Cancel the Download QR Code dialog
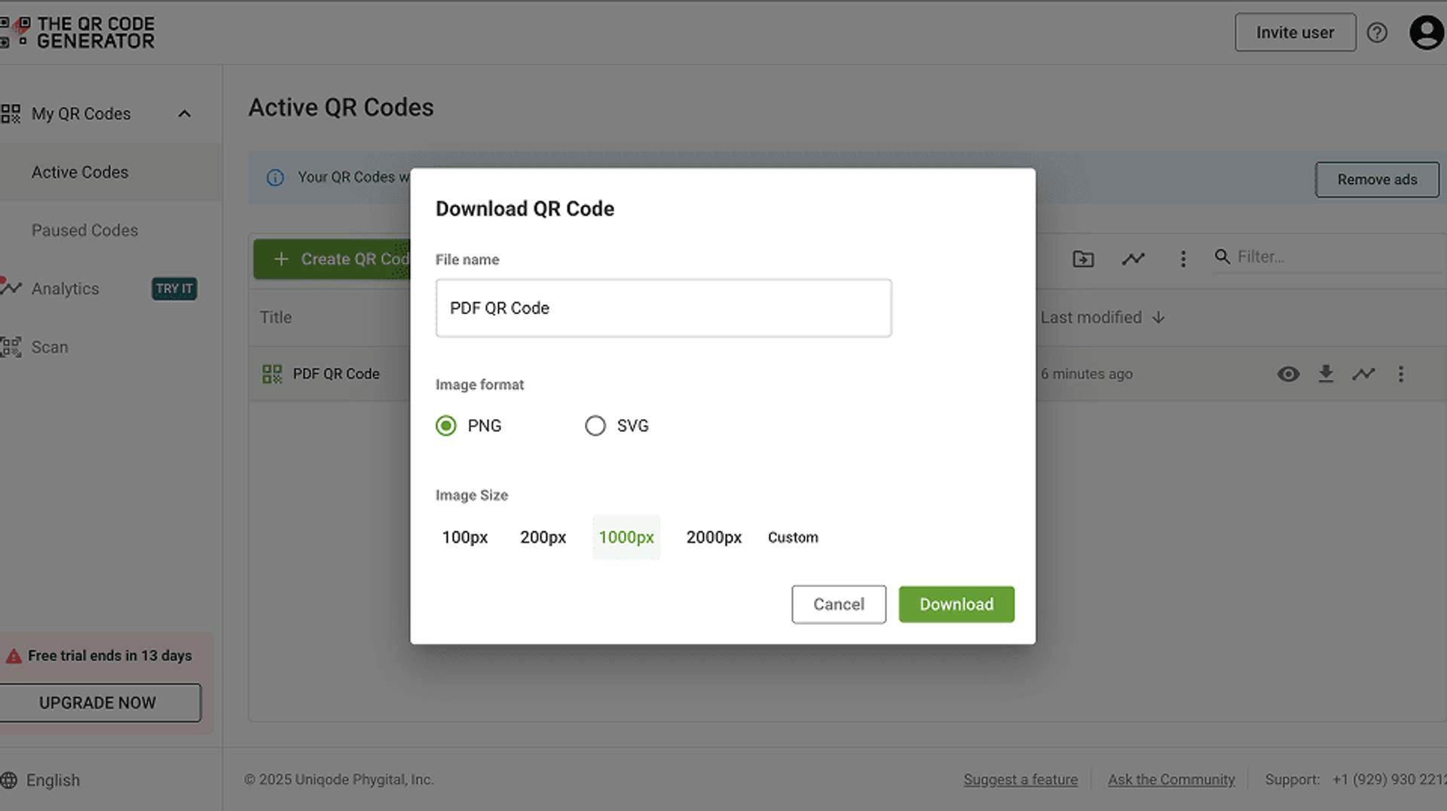Viewport: 1447px width, 811px height. click(x=839, y=604)
